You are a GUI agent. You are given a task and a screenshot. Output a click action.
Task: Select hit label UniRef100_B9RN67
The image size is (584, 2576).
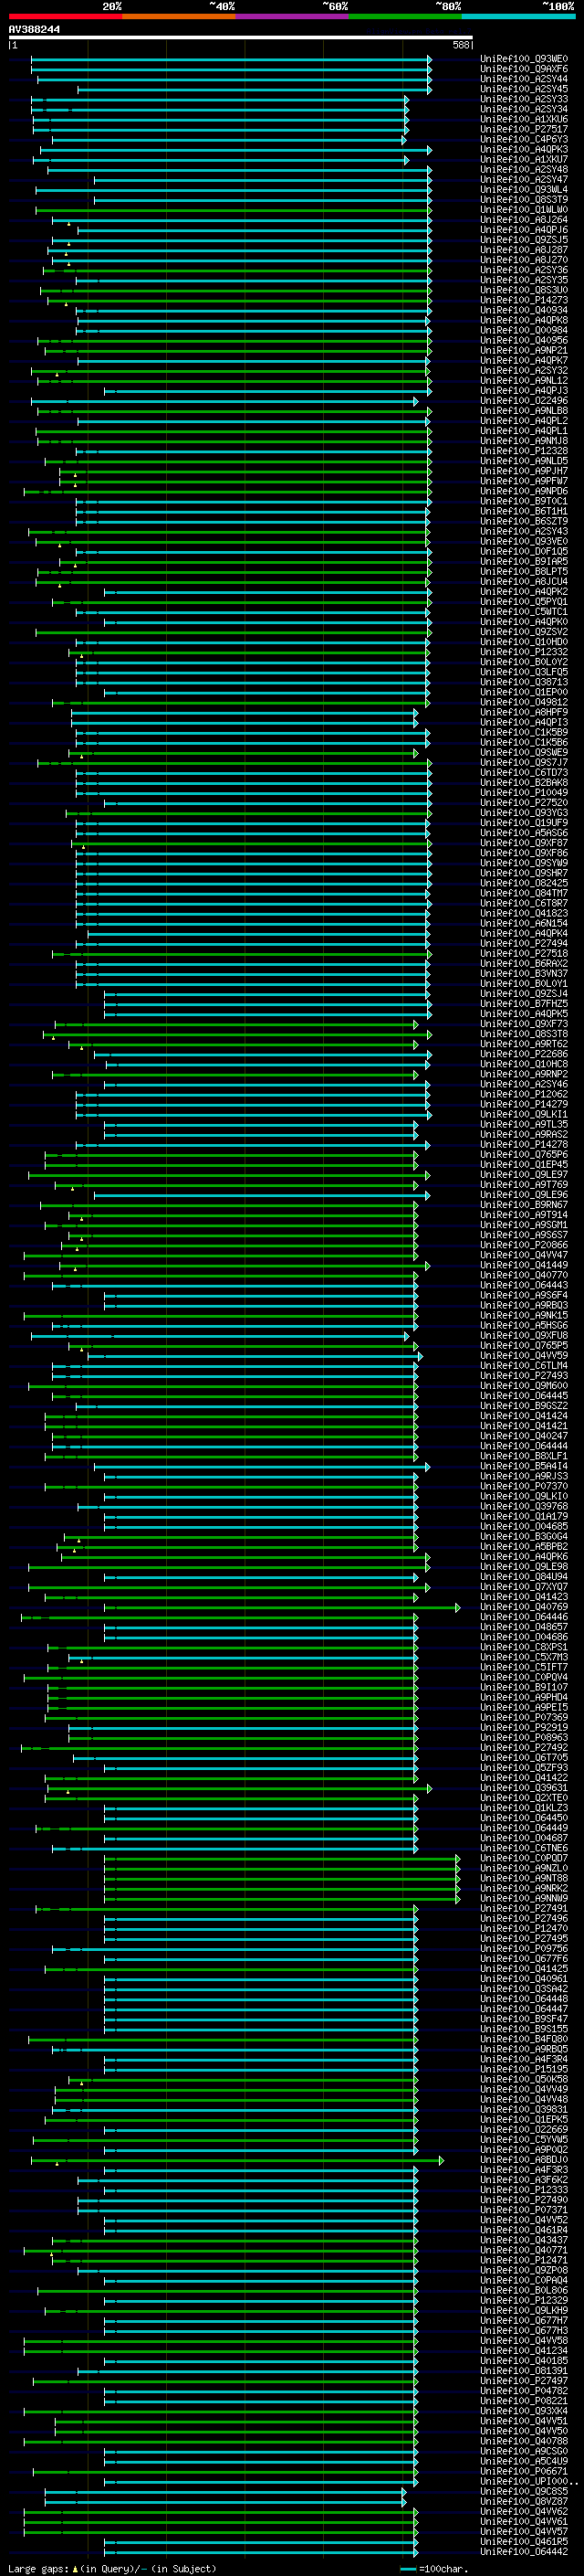(x=524, y=1205)
